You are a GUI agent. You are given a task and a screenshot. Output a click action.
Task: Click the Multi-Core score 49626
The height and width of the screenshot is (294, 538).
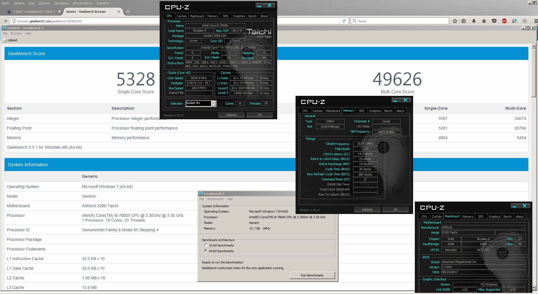click(397, 79)
